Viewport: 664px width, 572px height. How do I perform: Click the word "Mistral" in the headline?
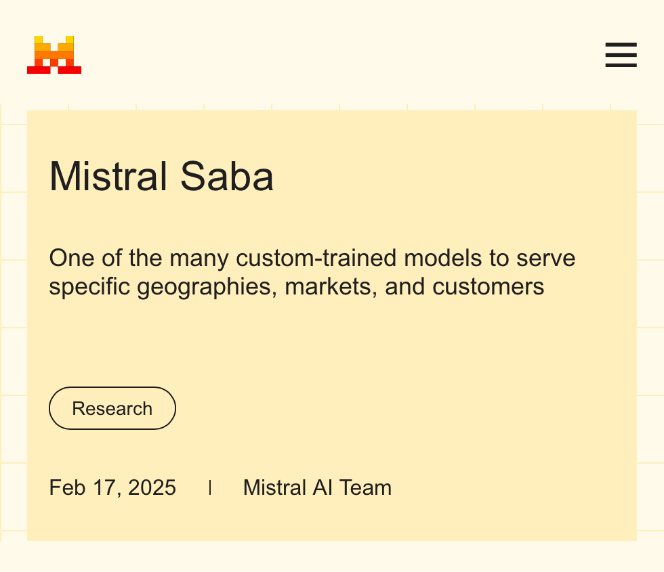108,177
